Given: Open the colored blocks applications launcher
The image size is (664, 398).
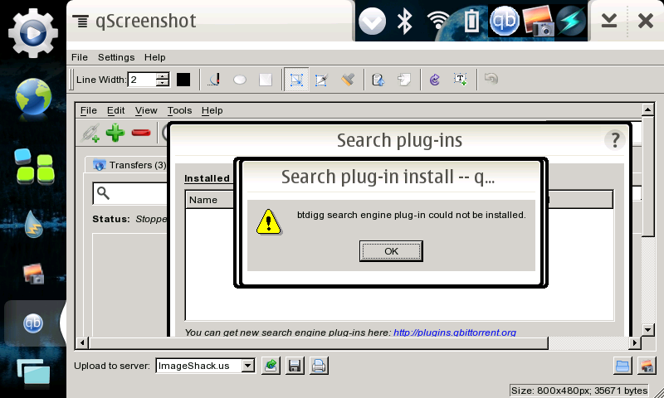Looking at the screenshot, I should tap(34, 166).
